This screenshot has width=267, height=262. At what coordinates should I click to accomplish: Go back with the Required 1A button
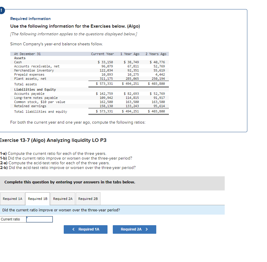tap(85, 229)
